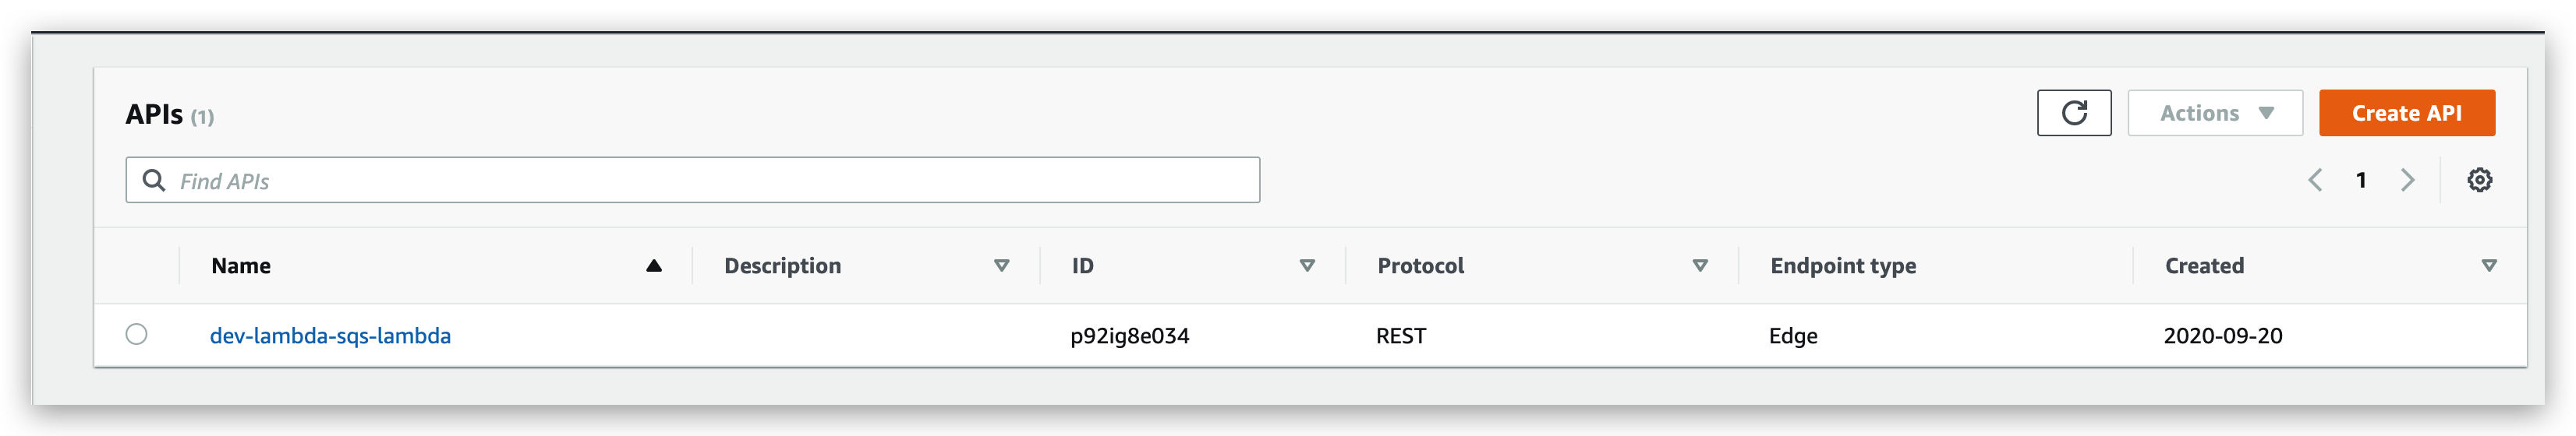The width and height of the screenshot is (2576, 436).
Task: Sort ascending by Name triangle icon
Action: pyautogui.click(x=654, y=265)
